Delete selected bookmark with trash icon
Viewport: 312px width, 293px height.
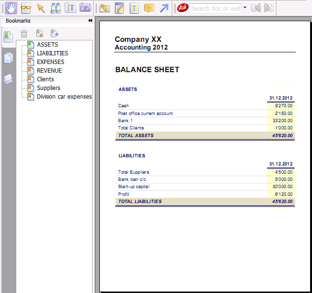click(x=24, y=34)
